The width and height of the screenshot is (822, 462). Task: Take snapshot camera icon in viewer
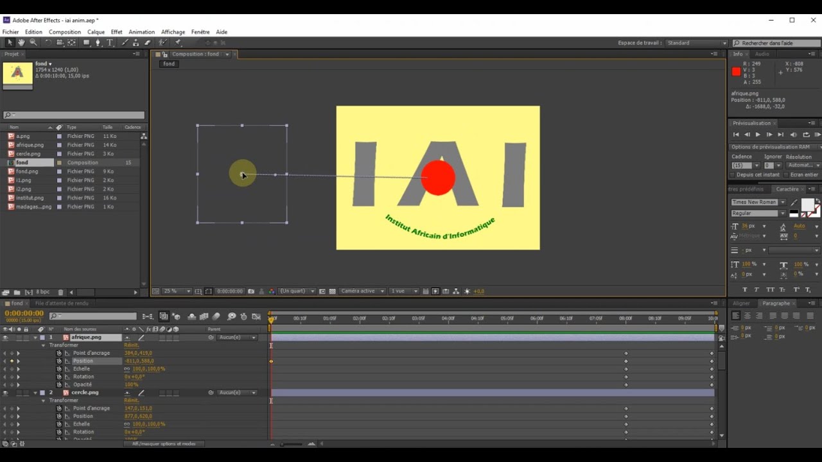(251, 291)
